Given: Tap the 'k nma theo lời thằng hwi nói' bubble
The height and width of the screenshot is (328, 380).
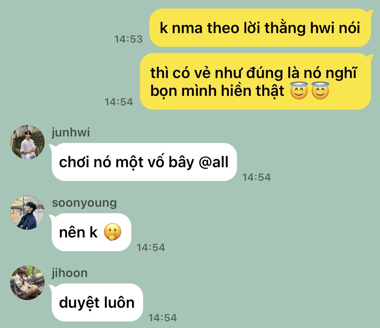Looking at the screenshot, I should [x=260, y=28].
